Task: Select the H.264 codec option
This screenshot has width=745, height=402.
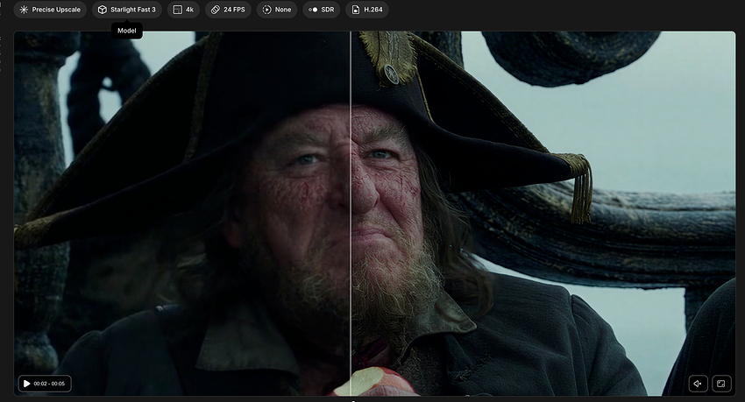Action: [366, 10]
